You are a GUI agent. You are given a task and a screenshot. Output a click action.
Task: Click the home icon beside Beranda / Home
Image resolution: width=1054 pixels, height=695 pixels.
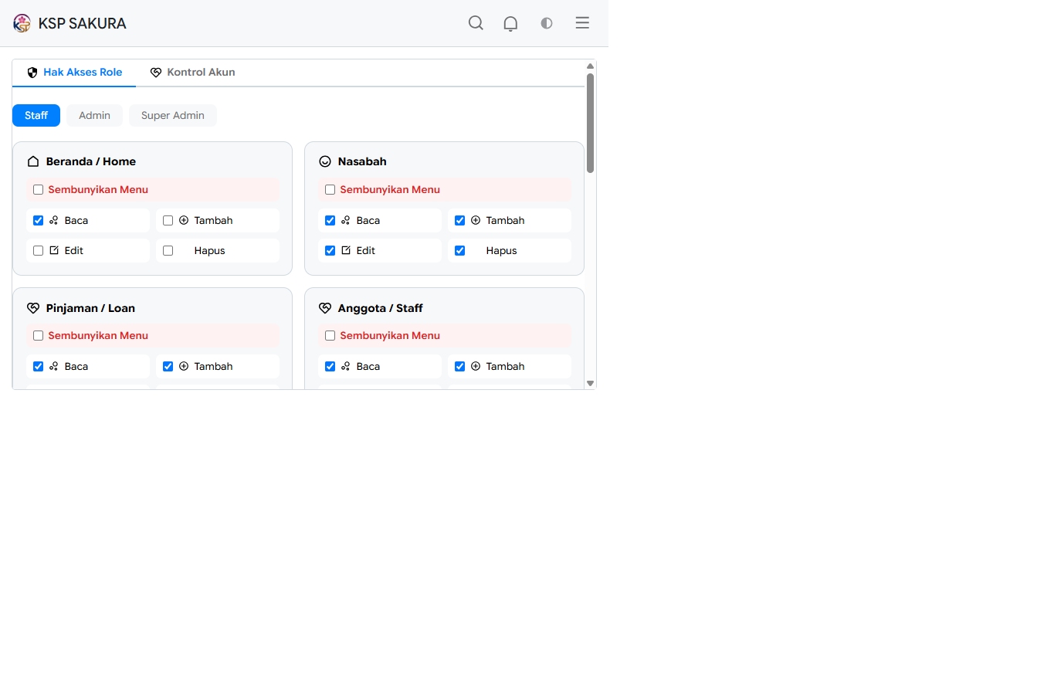[x=33, y=161]
